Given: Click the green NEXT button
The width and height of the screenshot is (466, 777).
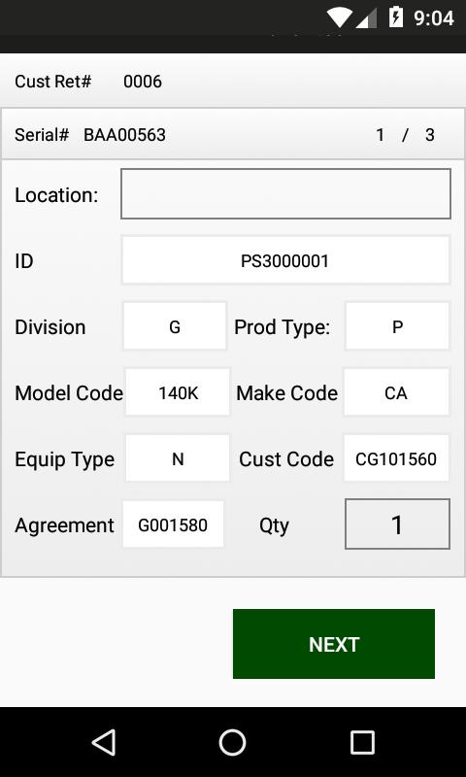Looking at the screenshot, I should pos(334,644).
